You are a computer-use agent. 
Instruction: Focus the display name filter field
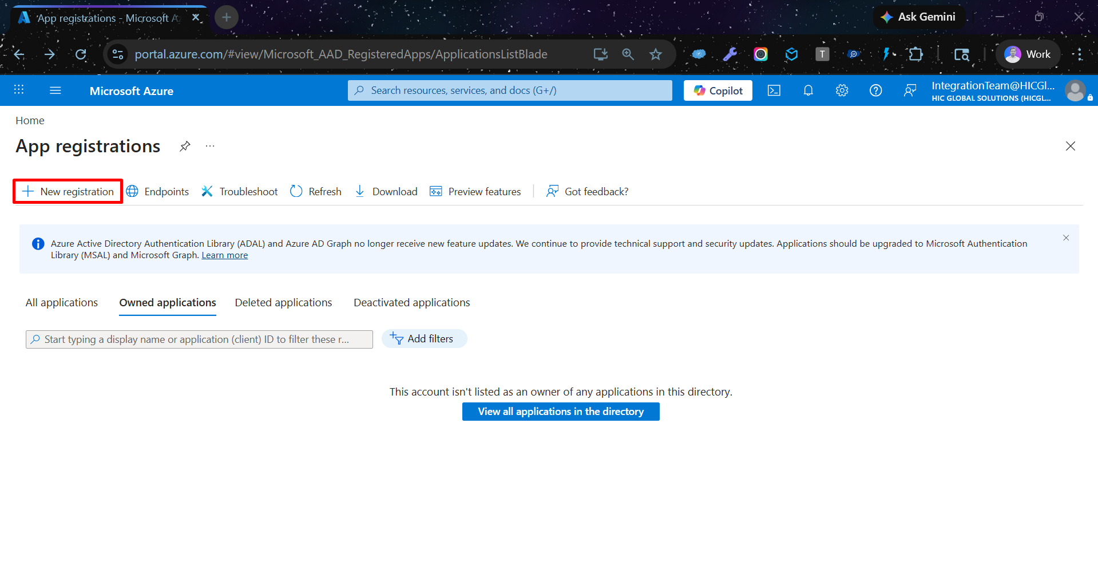pyautogui.click(x=199, y=339)
